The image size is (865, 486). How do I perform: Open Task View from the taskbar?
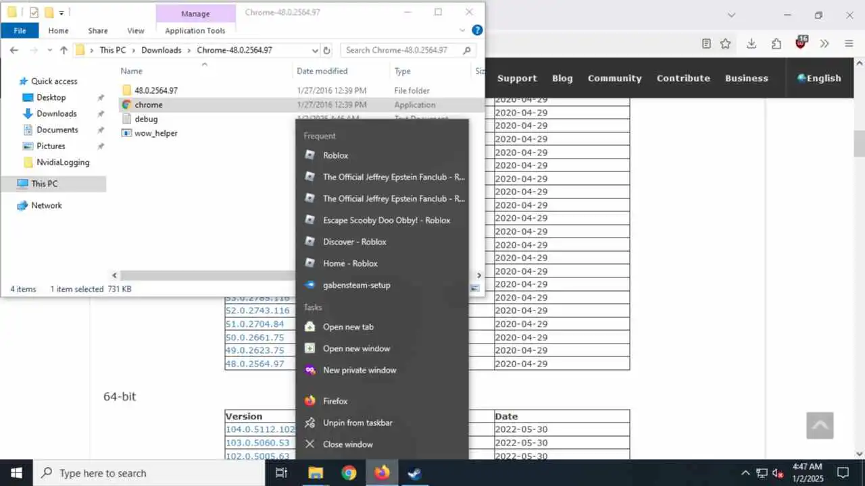282,473
